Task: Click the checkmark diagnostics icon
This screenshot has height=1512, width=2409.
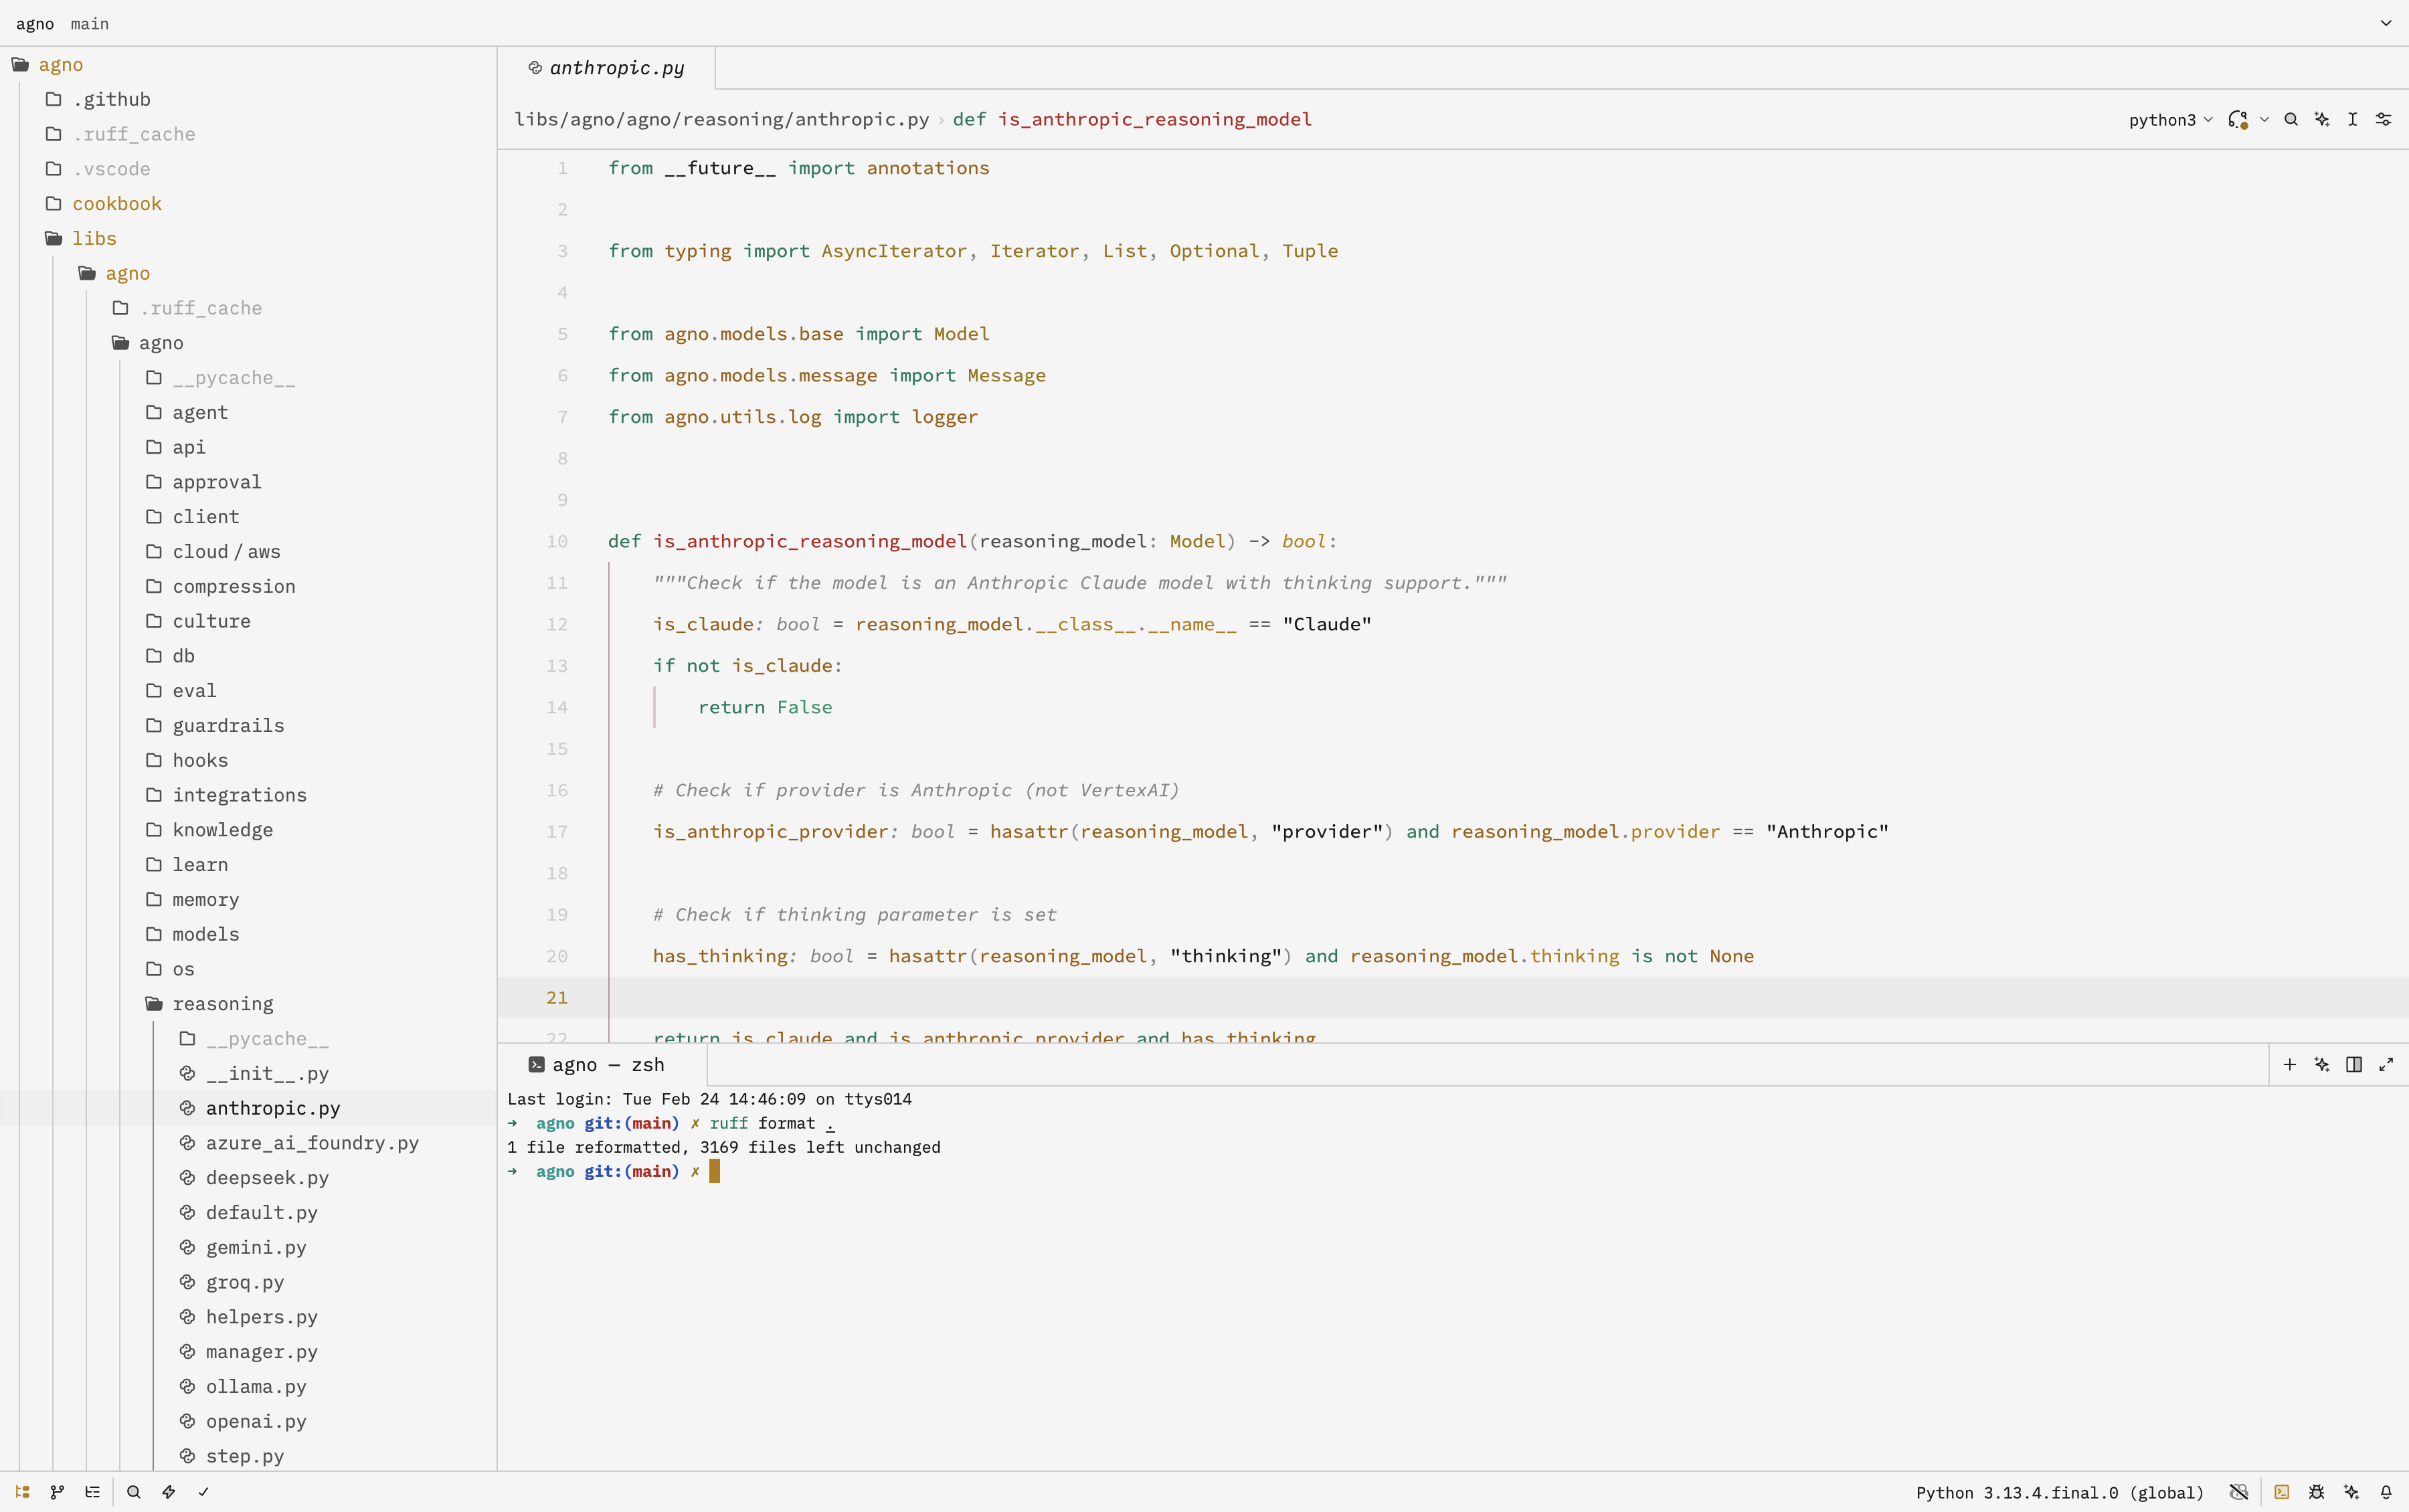Action: tap(203, 1491)
